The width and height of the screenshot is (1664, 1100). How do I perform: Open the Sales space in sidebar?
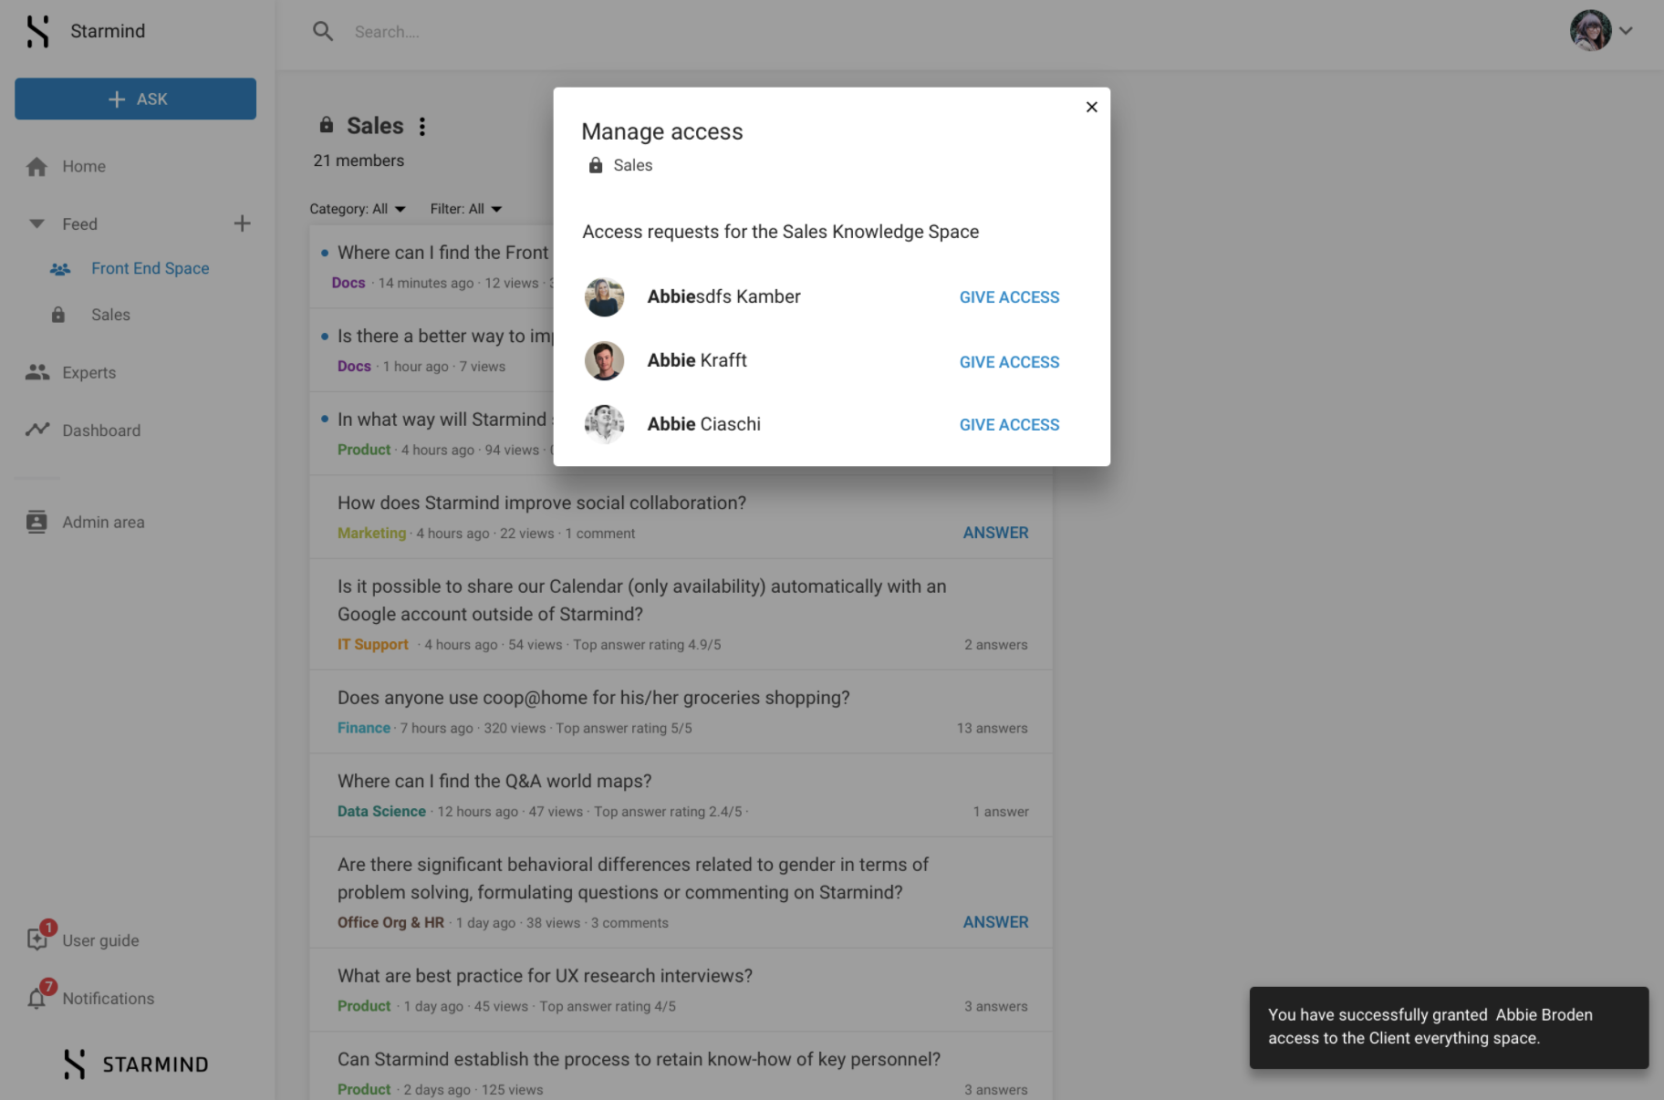pyautogui.click(x=110, y=315)
